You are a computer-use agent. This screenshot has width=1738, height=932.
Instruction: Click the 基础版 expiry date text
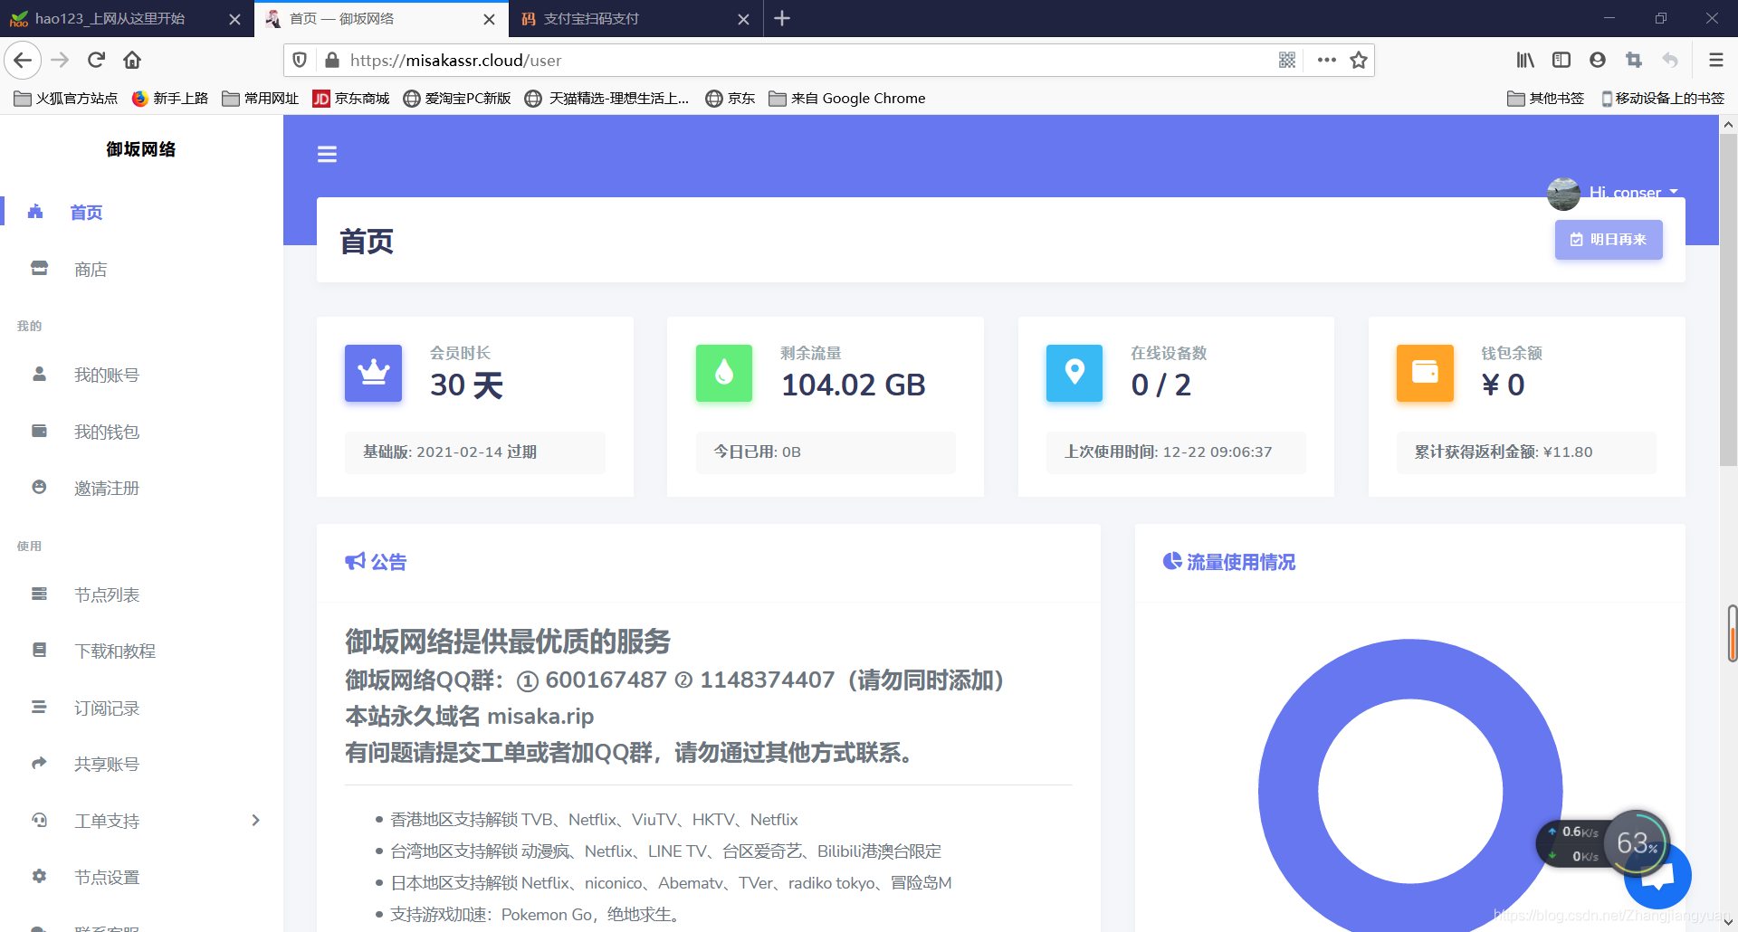450,452
